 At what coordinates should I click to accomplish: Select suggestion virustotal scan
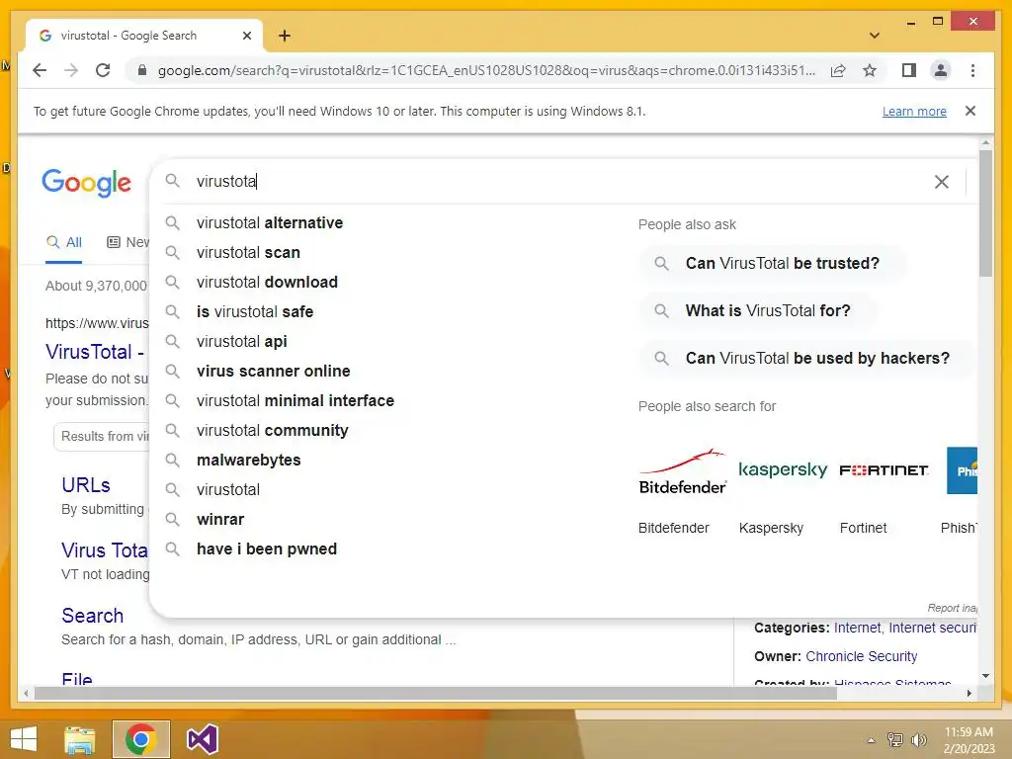(248, 252)
